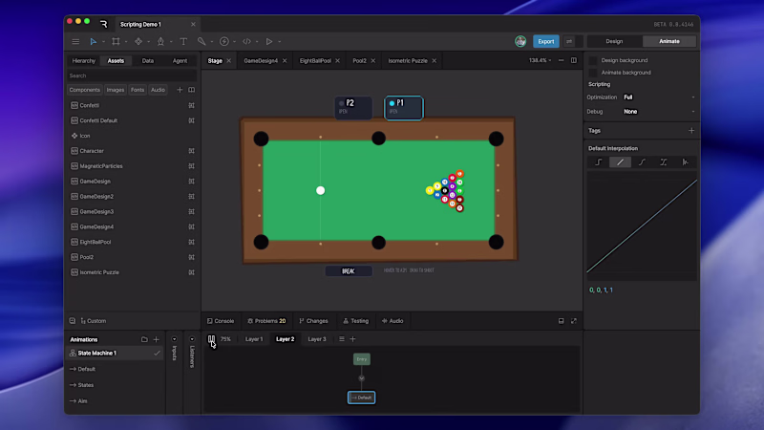Expand the bottom panel to fullscreen
The height and width of the screenshot is (430, 764).
[x=574, y=321]
